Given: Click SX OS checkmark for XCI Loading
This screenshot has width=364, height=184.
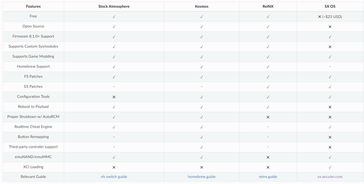Looking at the screenshot, I should 330,167.
